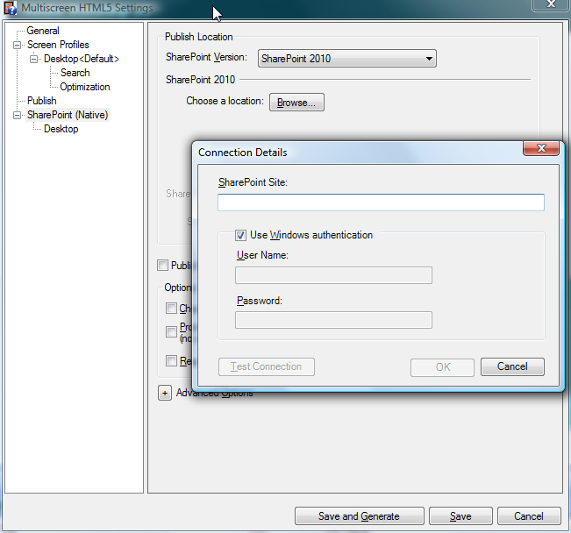Click the Multiscreen HTML5 Settings app icon
This screenshot has height=533, width=571.
pyautogui.click(x=11, y=9)
